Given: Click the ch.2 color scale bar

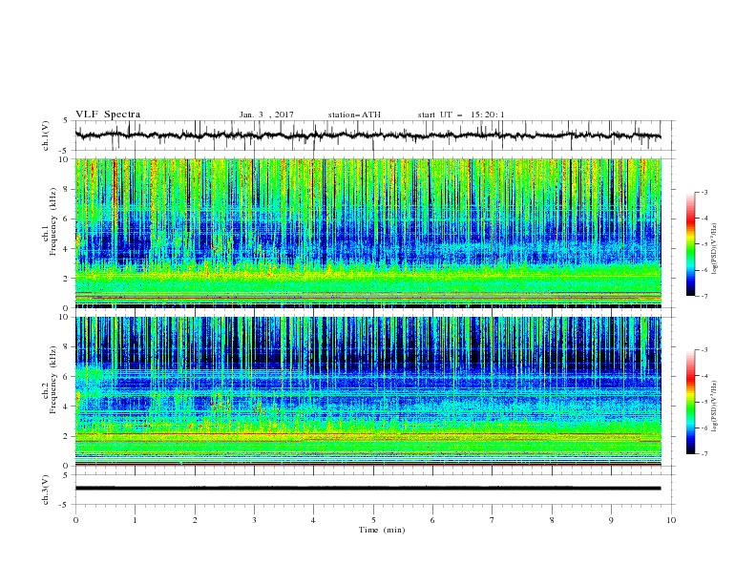Looking at the screenshot, I should coord(690,402).
